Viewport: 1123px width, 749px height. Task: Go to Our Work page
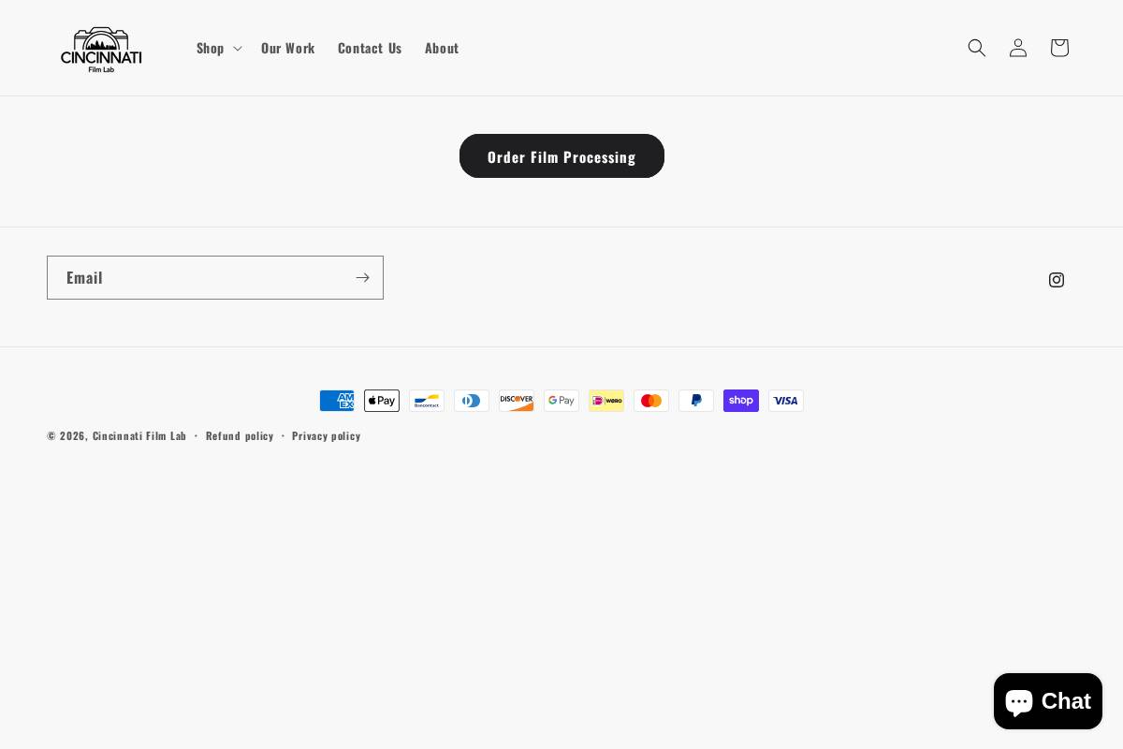(288, 48)
